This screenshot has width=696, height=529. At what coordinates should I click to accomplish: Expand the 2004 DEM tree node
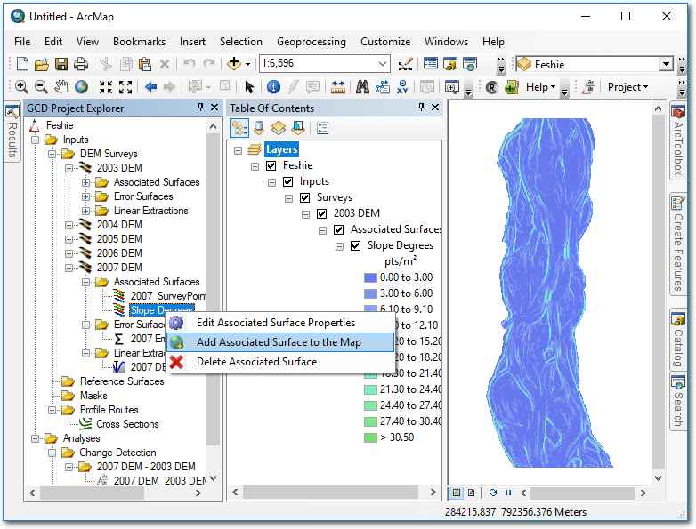click(x=69, y=225)
